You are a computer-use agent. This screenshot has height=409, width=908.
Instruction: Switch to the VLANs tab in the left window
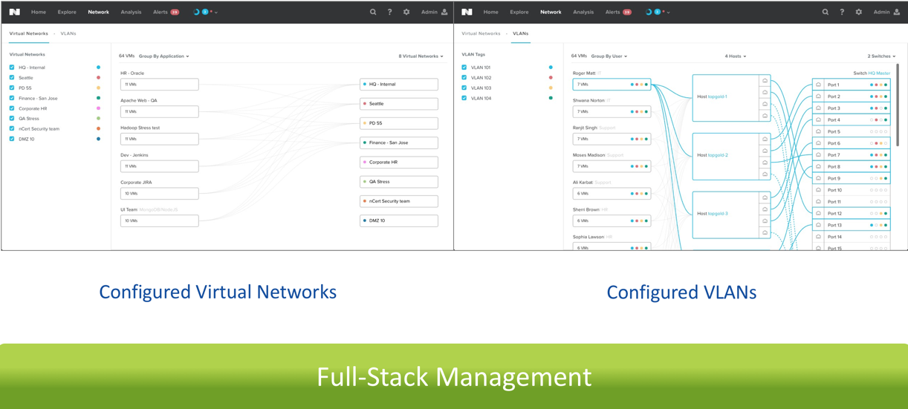(x=68, y=33)
